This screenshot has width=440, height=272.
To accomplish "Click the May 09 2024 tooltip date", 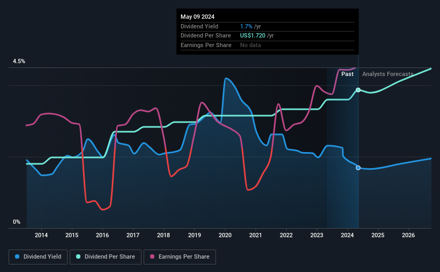I will point(198,17).
